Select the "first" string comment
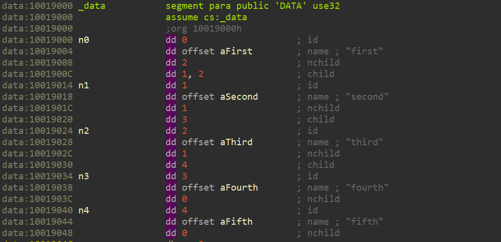The height and width of the screenshot is (242, 501). (x=364, y=51)
